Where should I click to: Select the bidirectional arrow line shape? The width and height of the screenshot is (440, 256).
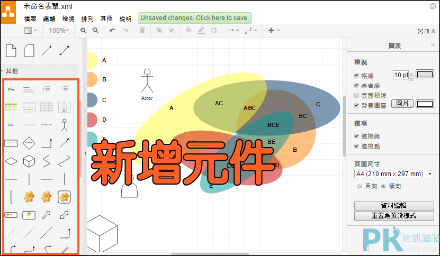pos(64,50)
